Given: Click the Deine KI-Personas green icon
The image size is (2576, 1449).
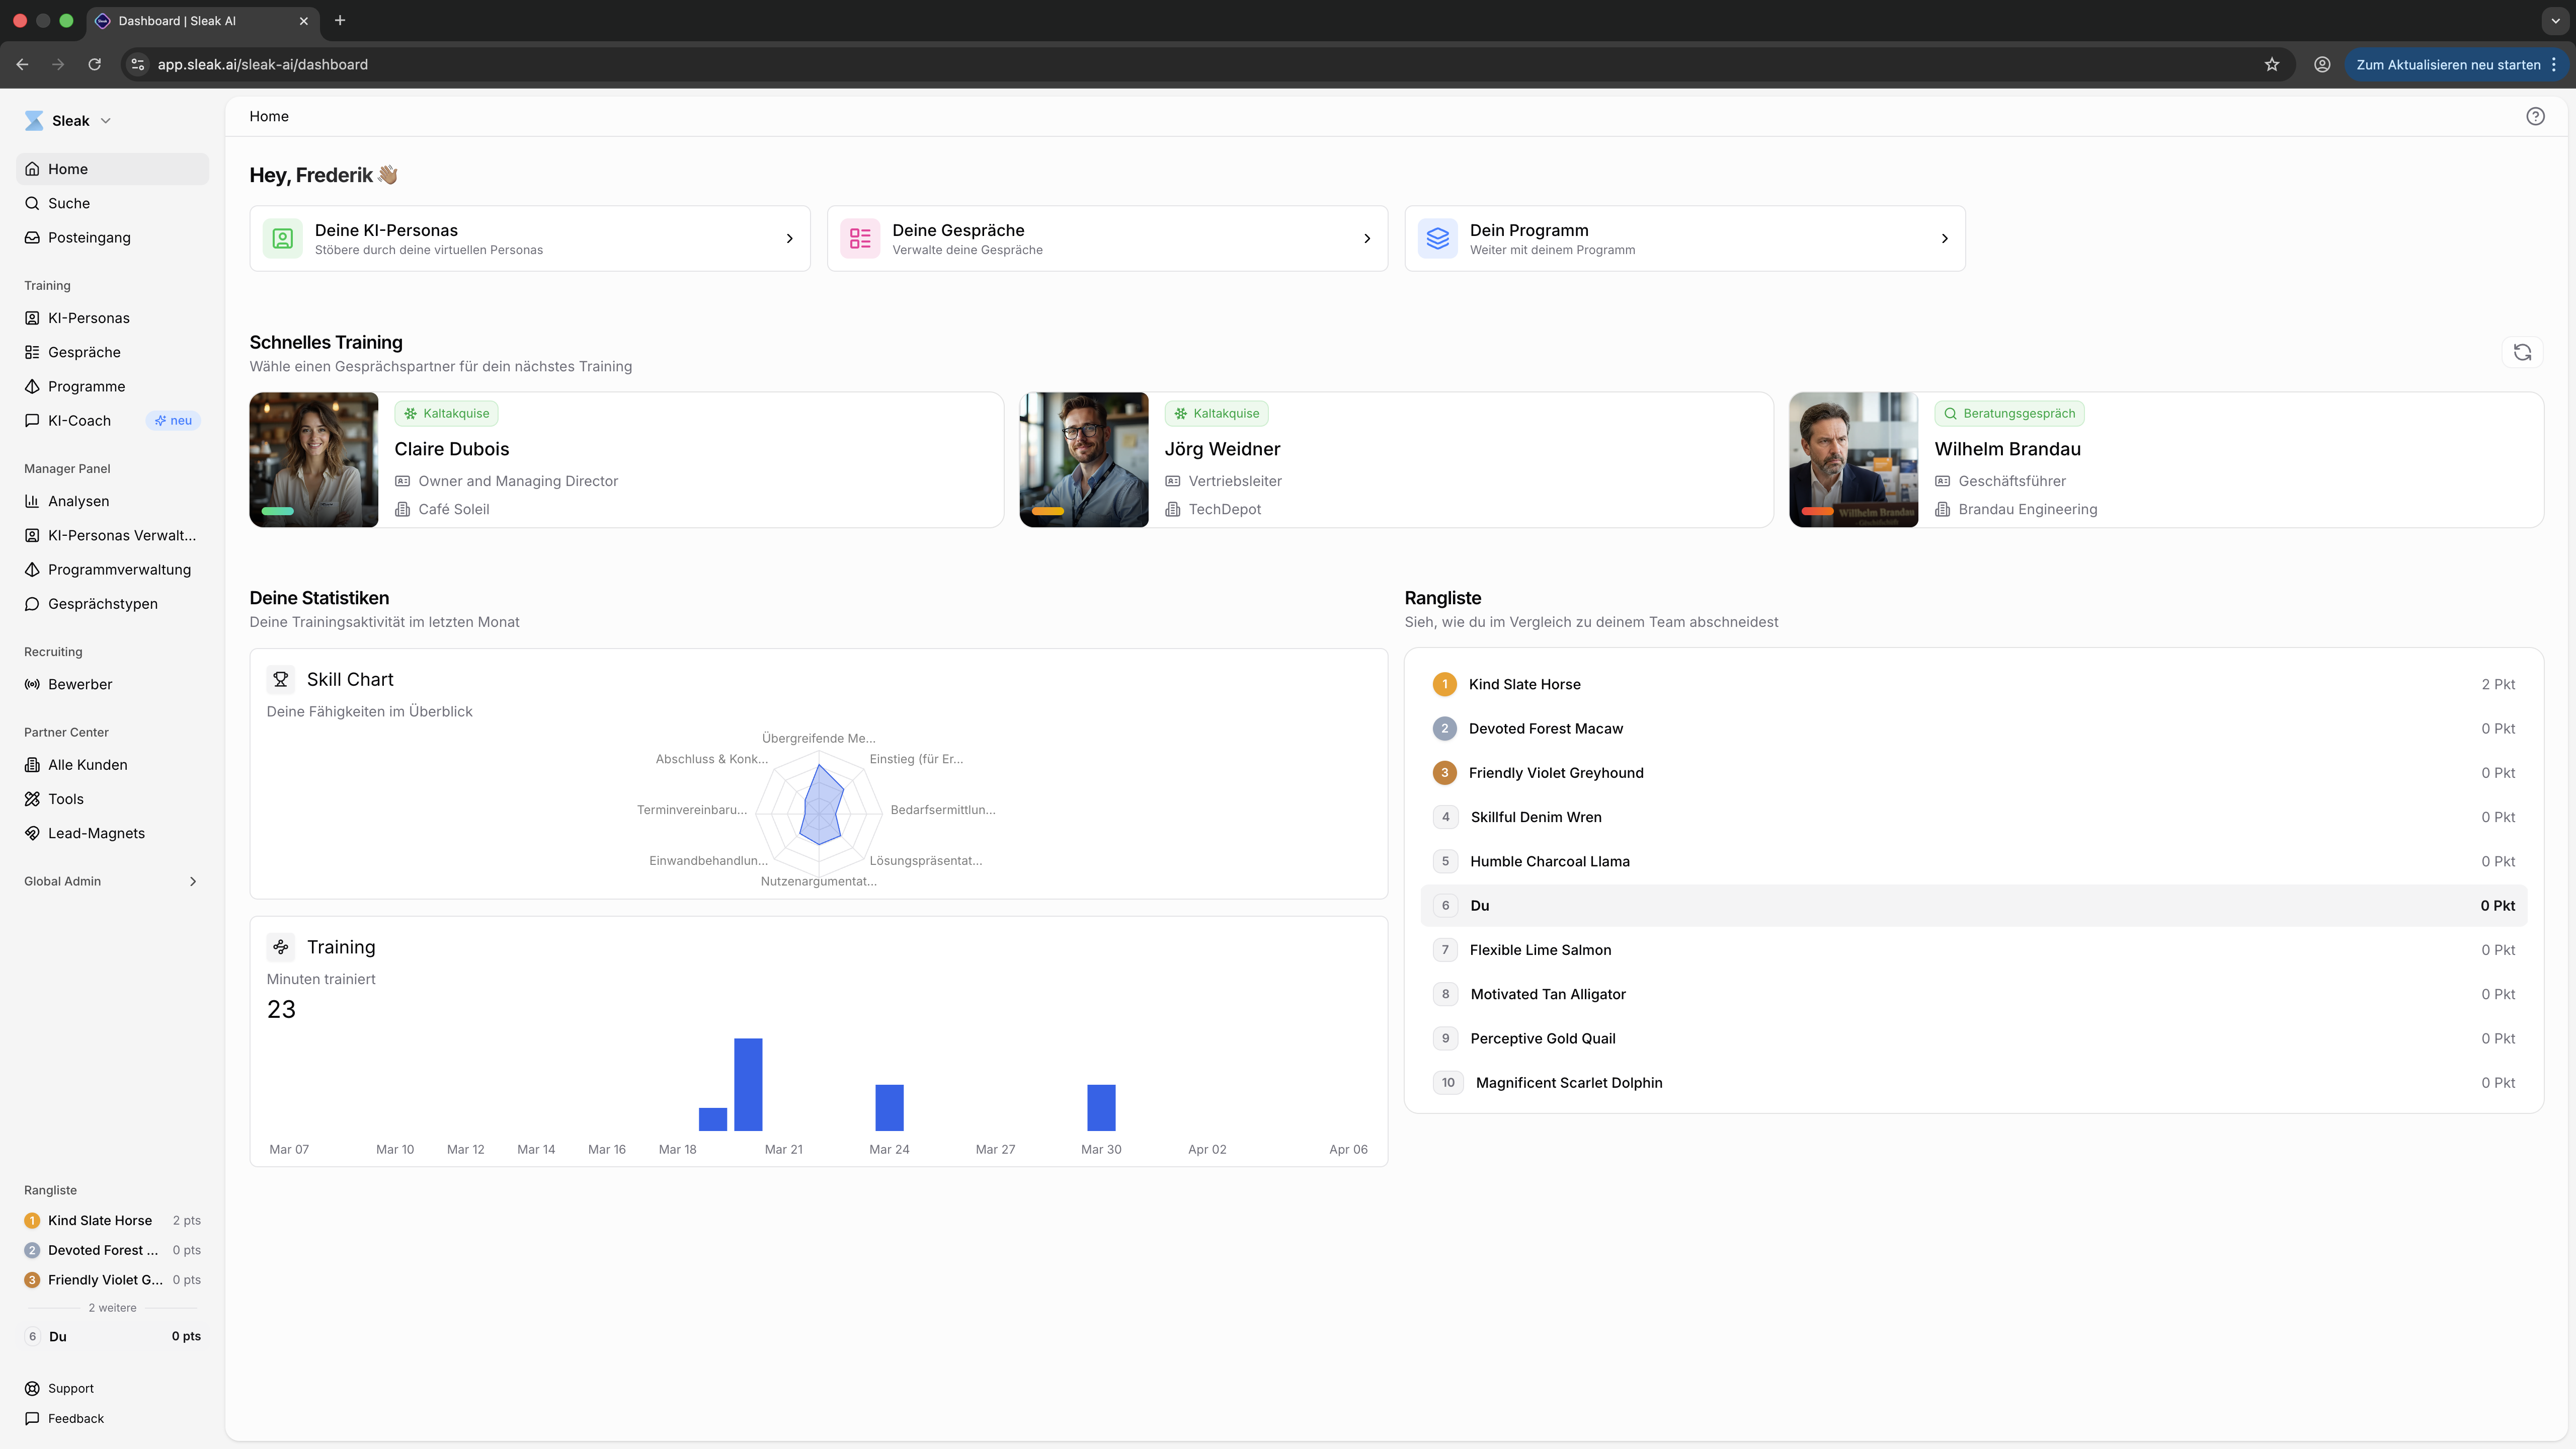Looking at the screenshot, I should pos(283,238).
